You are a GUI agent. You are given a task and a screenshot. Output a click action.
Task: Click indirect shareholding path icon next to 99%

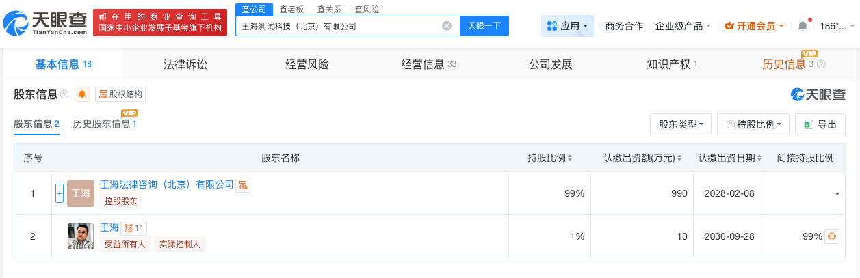(x=832, y=236)
